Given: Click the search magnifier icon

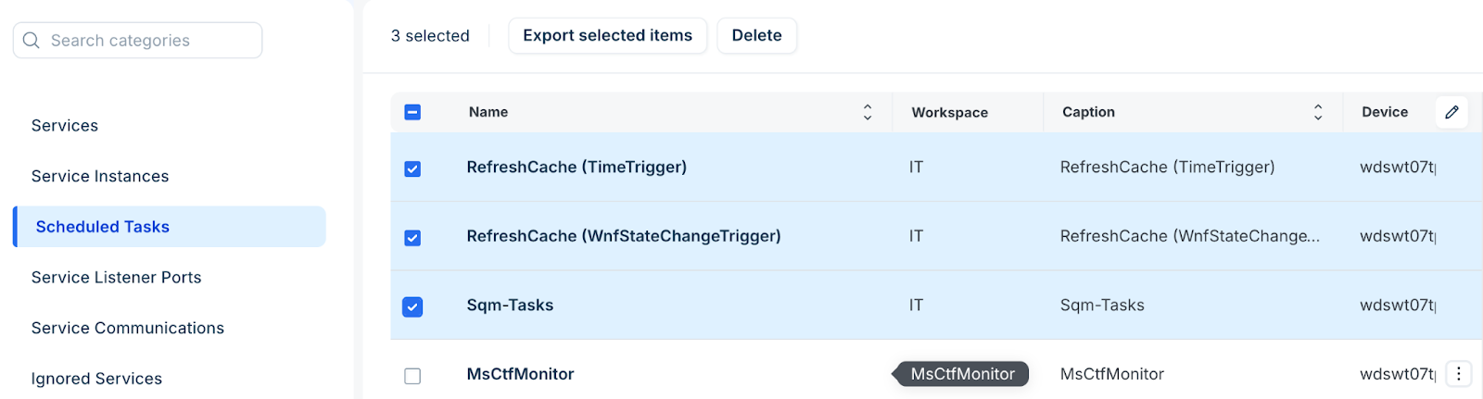Looking at the screenshot, I should click(x=32, y=41).
